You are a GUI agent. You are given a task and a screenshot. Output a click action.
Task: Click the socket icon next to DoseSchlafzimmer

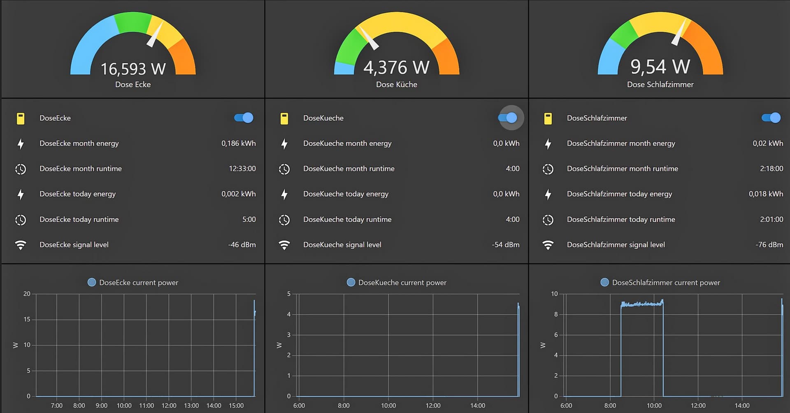[x=548, y=118]
